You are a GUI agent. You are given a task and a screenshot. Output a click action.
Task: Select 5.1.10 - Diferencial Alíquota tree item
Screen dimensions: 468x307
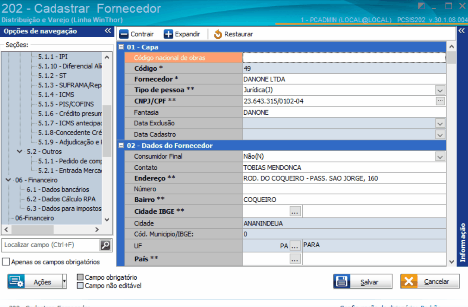pyautogui.click(x=69, y=66)
